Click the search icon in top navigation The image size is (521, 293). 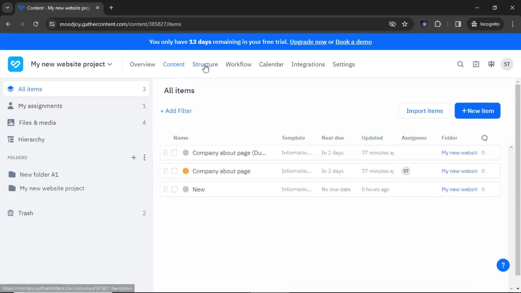tap(460, 64)
